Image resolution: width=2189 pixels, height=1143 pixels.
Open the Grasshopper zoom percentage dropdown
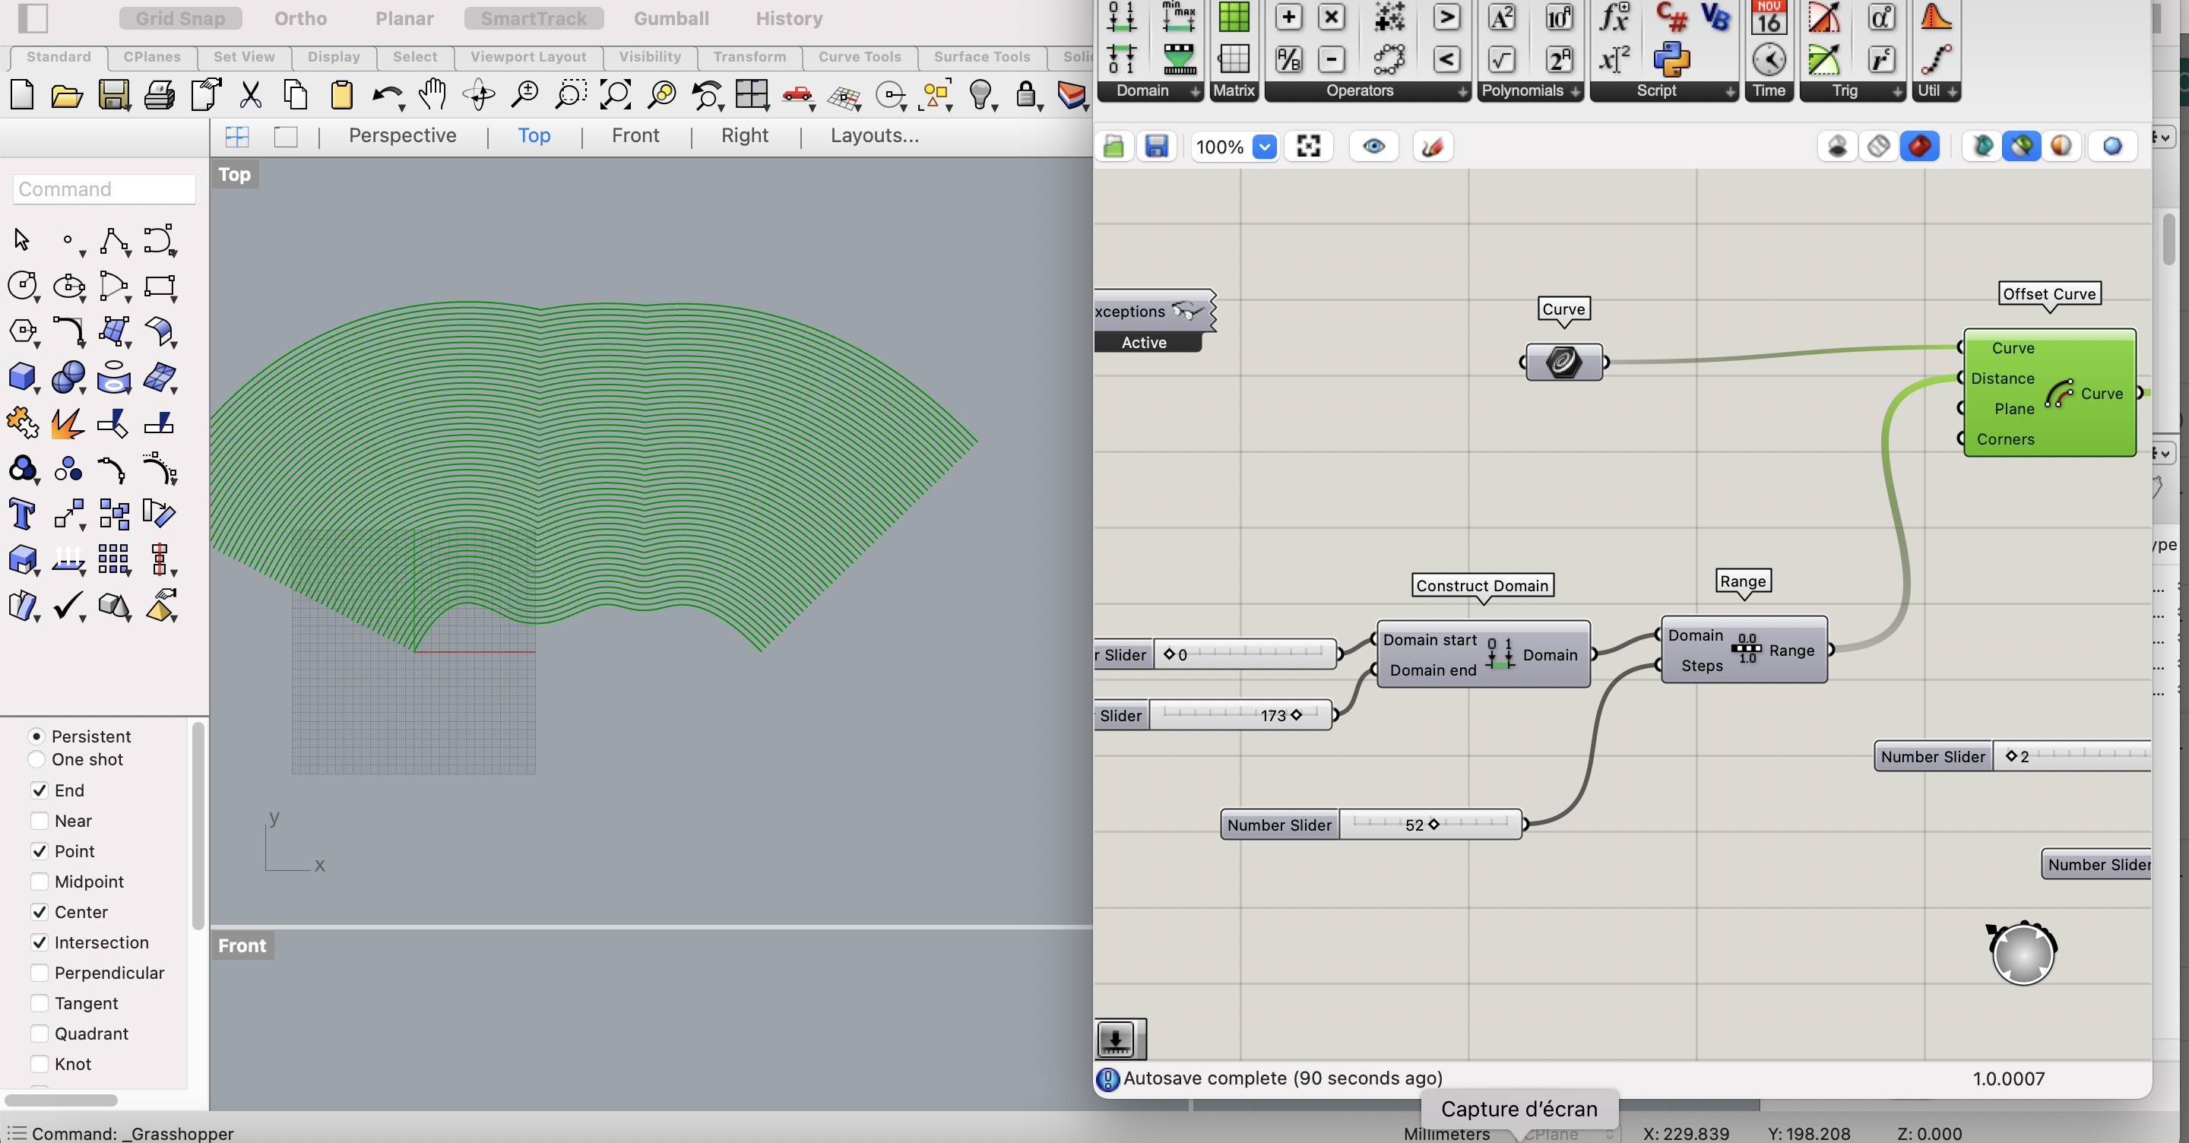pyautogui.click(x=1265, y=147)
